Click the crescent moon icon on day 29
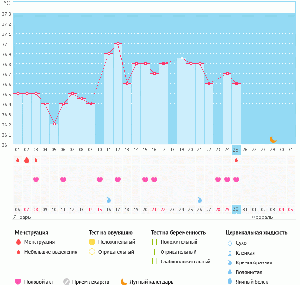The width and height of the screenshot is (300, 285). click(273, 139)
